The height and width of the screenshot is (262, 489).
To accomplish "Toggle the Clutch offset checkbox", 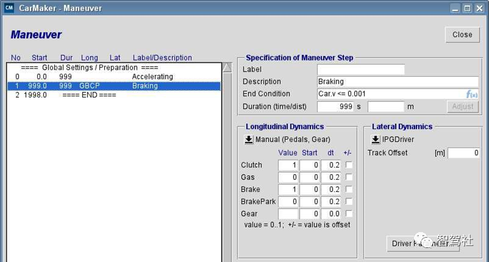I will pos(348,165).
